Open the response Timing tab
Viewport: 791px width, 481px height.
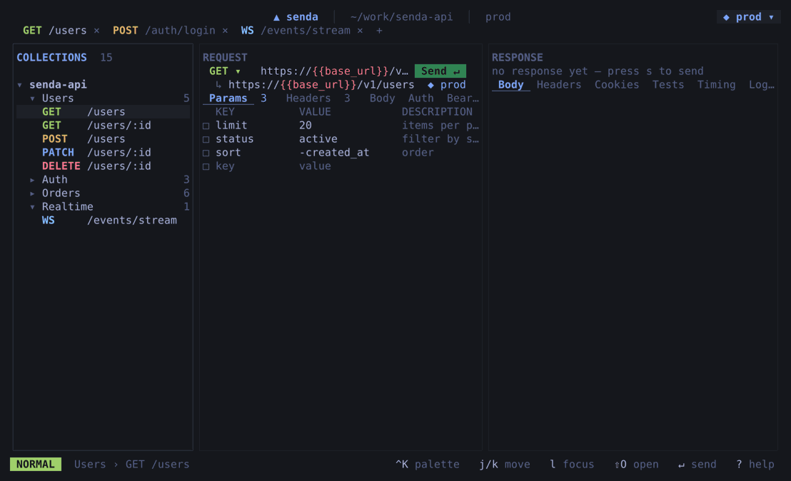716,85
